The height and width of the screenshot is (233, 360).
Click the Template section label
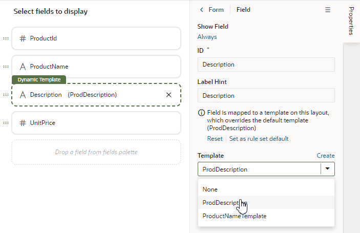click(210, 156)
